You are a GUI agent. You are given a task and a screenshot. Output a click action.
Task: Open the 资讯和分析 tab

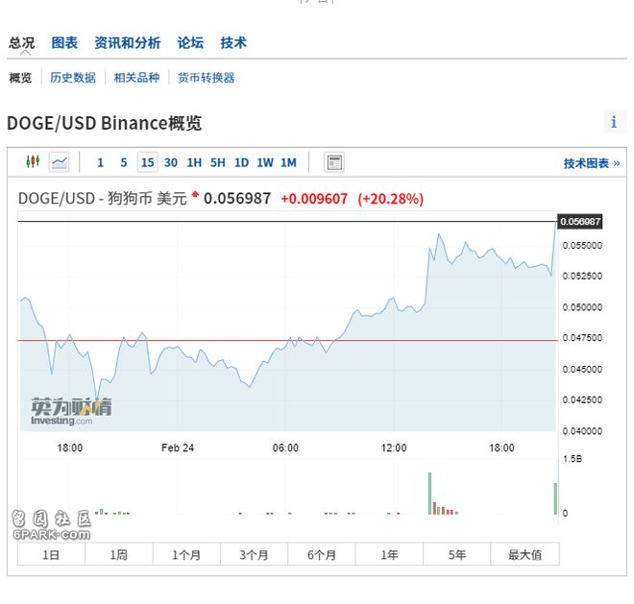pyautogui.click(x=127, y=43)
